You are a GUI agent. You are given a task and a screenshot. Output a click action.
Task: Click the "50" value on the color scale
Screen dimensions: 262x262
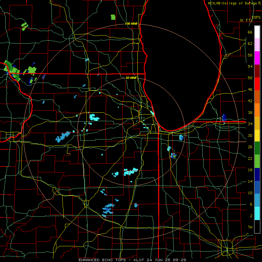[250, 78]
